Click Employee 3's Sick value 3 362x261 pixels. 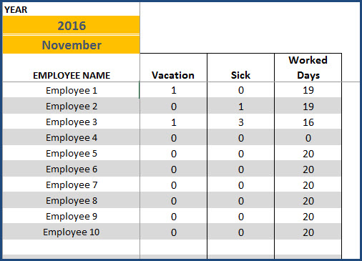241,122
